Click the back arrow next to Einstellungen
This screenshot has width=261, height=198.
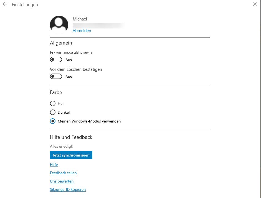5,4
